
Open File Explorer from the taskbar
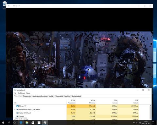(x=27, y=123)
